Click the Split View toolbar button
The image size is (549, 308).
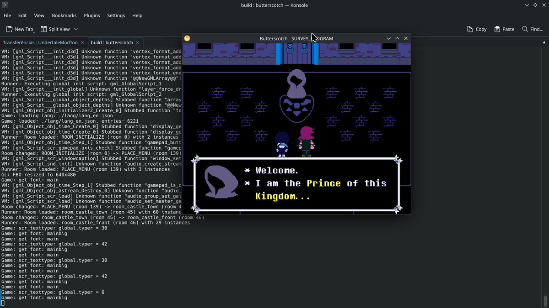tap(55, 29)
